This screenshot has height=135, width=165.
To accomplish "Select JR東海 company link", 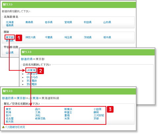I will 31,70.
